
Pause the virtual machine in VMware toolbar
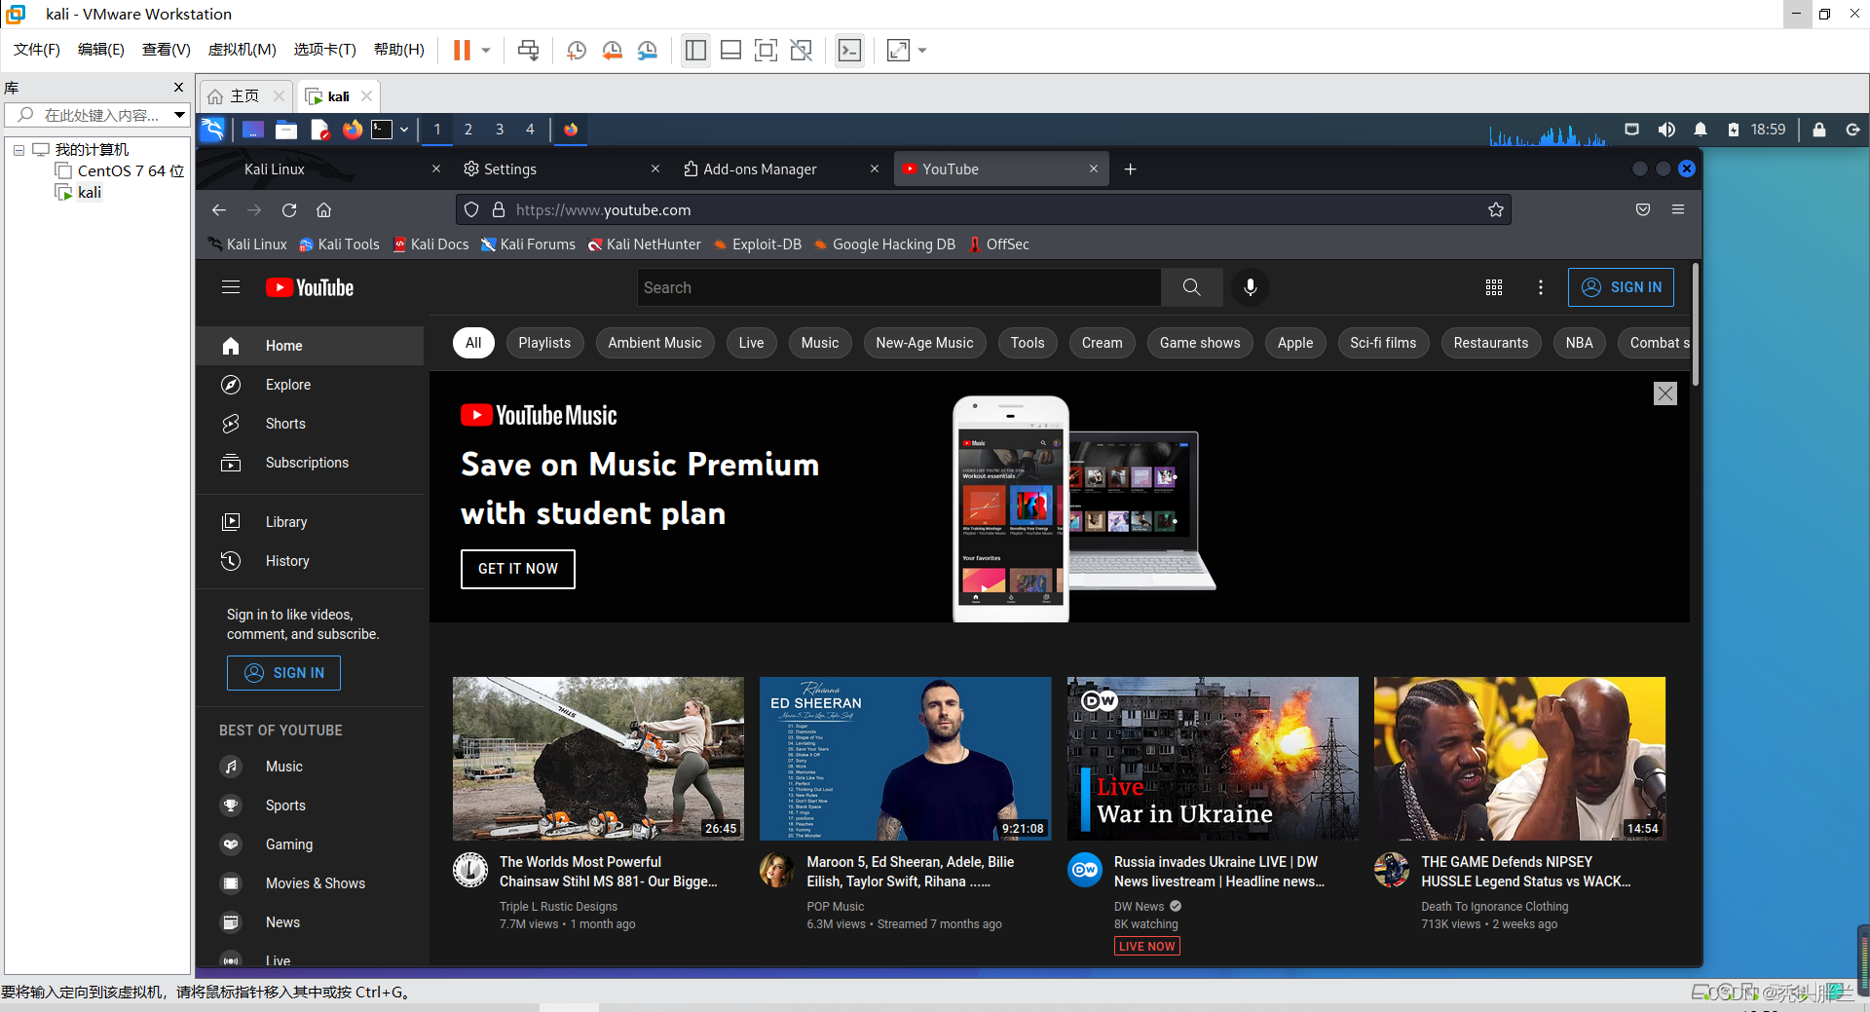(462, 51)
